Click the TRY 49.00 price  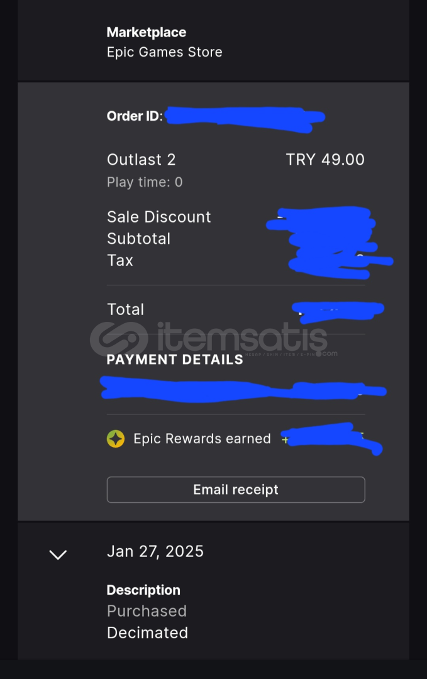pyautogui.click(x=325, y=159)
